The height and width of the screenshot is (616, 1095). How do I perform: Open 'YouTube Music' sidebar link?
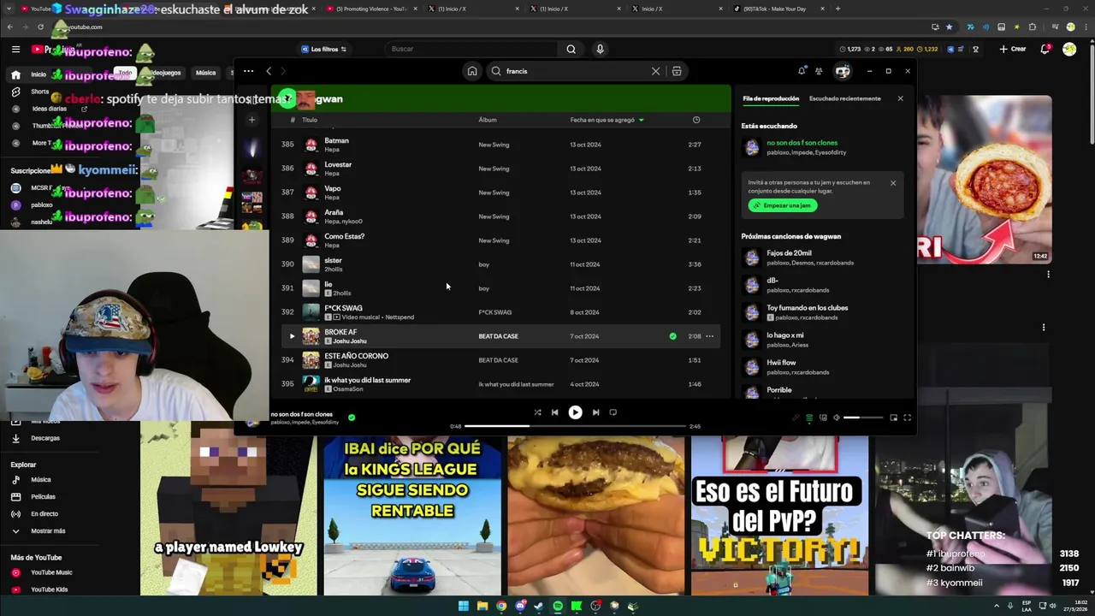51,572
